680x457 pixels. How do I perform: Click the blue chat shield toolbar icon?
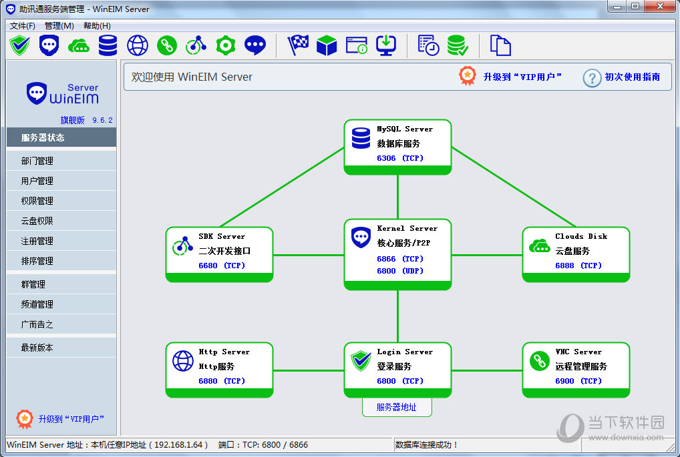tap(49, 45)
